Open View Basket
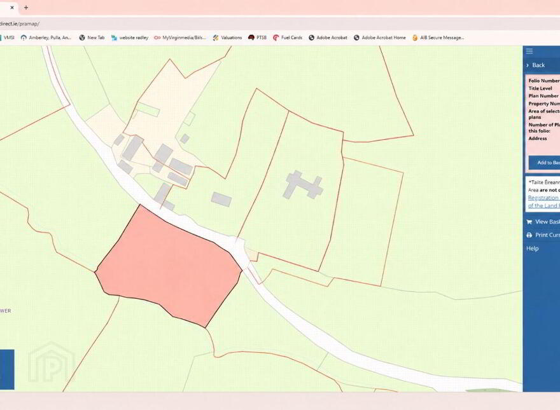Screen dimensions: 560x410 pyautogui.click(x=543, y=222)
